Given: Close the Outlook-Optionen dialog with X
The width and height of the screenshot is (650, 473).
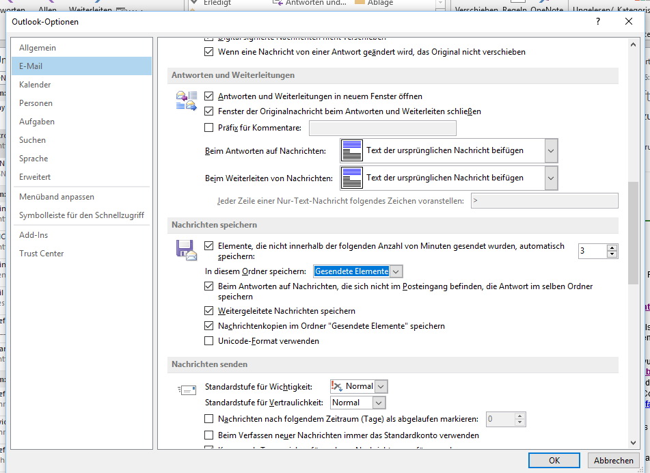Looking at the screenshot, I should (628, 22).
